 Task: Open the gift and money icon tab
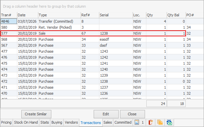coord(169,122)
